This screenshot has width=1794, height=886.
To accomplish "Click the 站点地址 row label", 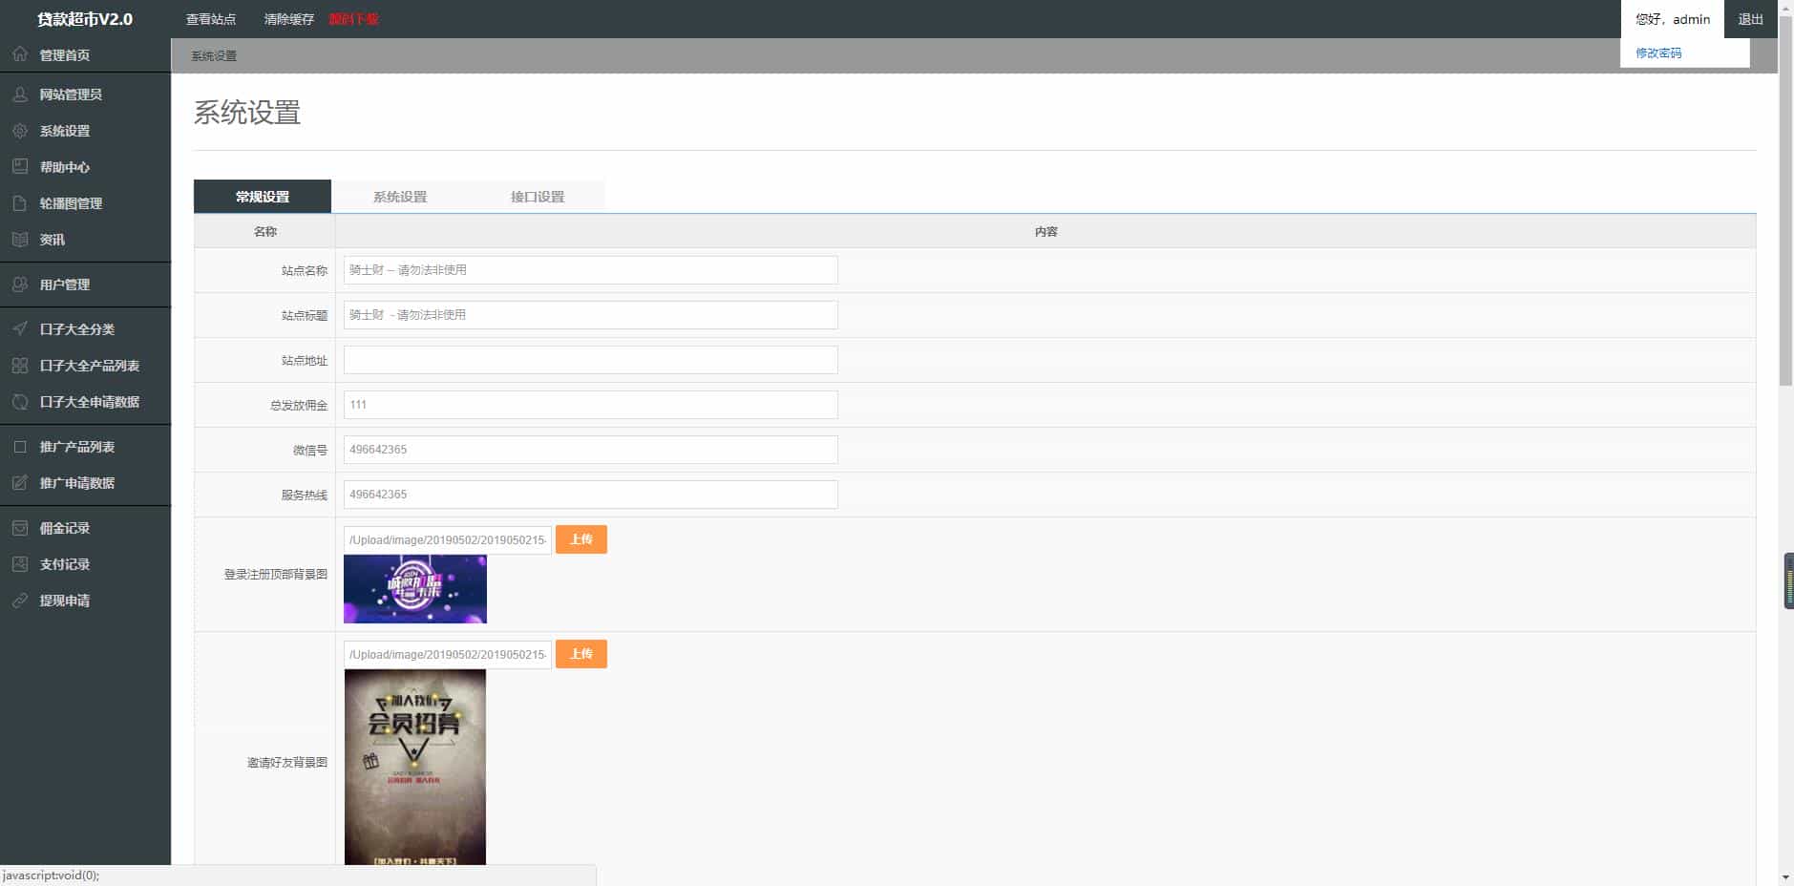I will [305, 361].
